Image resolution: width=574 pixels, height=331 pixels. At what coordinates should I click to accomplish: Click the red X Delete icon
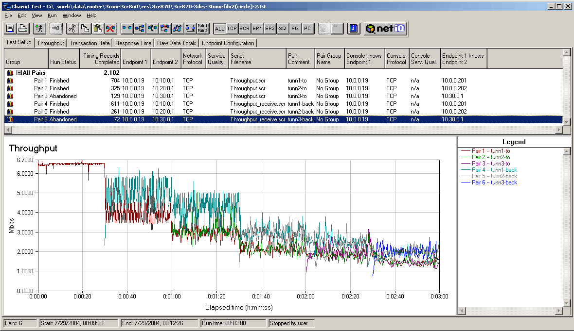[110, 29]
